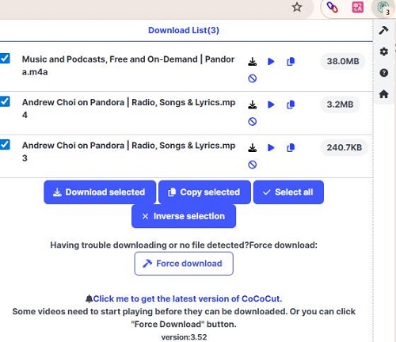Select the 240.7KB size label
Image resolution: width=396 pixels, height=342 pixels.
345,147
